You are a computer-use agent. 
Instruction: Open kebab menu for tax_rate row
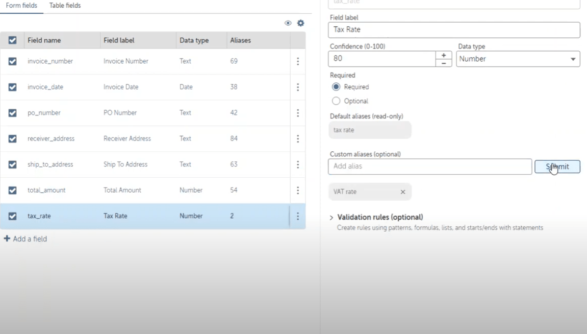[298, 216]
